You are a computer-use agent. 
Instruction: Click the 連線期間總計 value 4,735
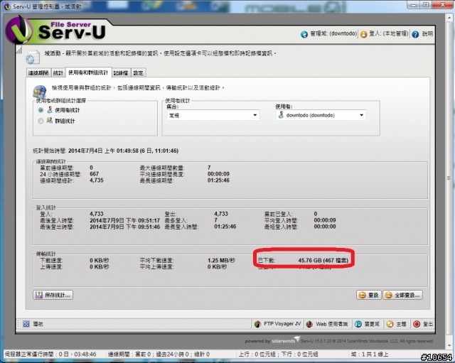97,180
